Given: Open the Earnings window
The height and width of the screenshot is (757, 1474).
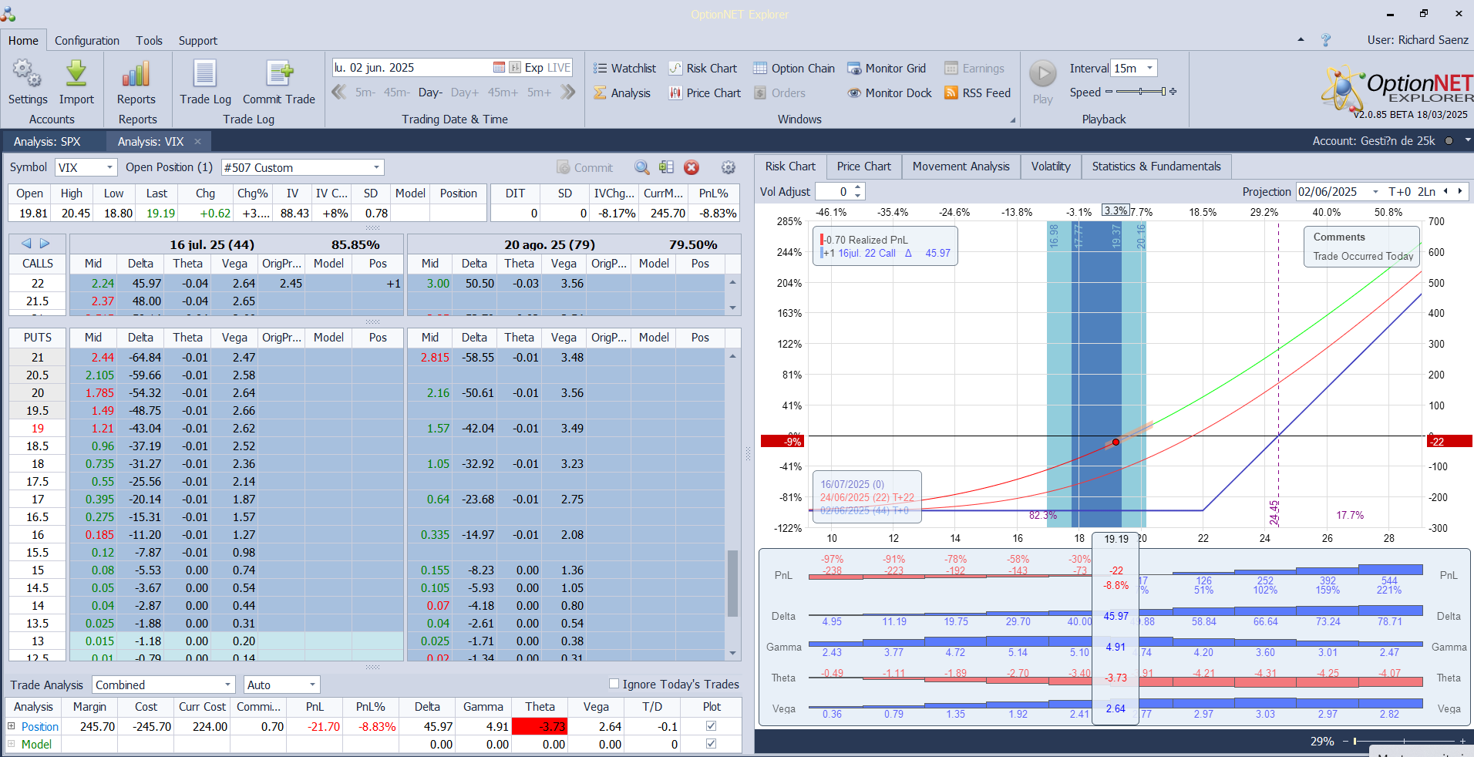Looking at the screenshot, I should (x=974, y=69).
